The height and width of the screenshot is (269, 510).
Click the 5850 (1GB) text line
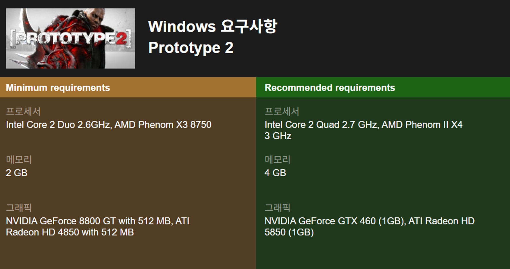[289, 232]
